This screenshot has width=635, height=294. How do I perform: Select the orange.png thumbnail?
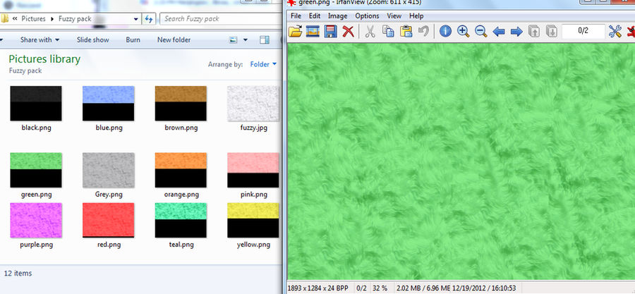click(x=181, y=170)
